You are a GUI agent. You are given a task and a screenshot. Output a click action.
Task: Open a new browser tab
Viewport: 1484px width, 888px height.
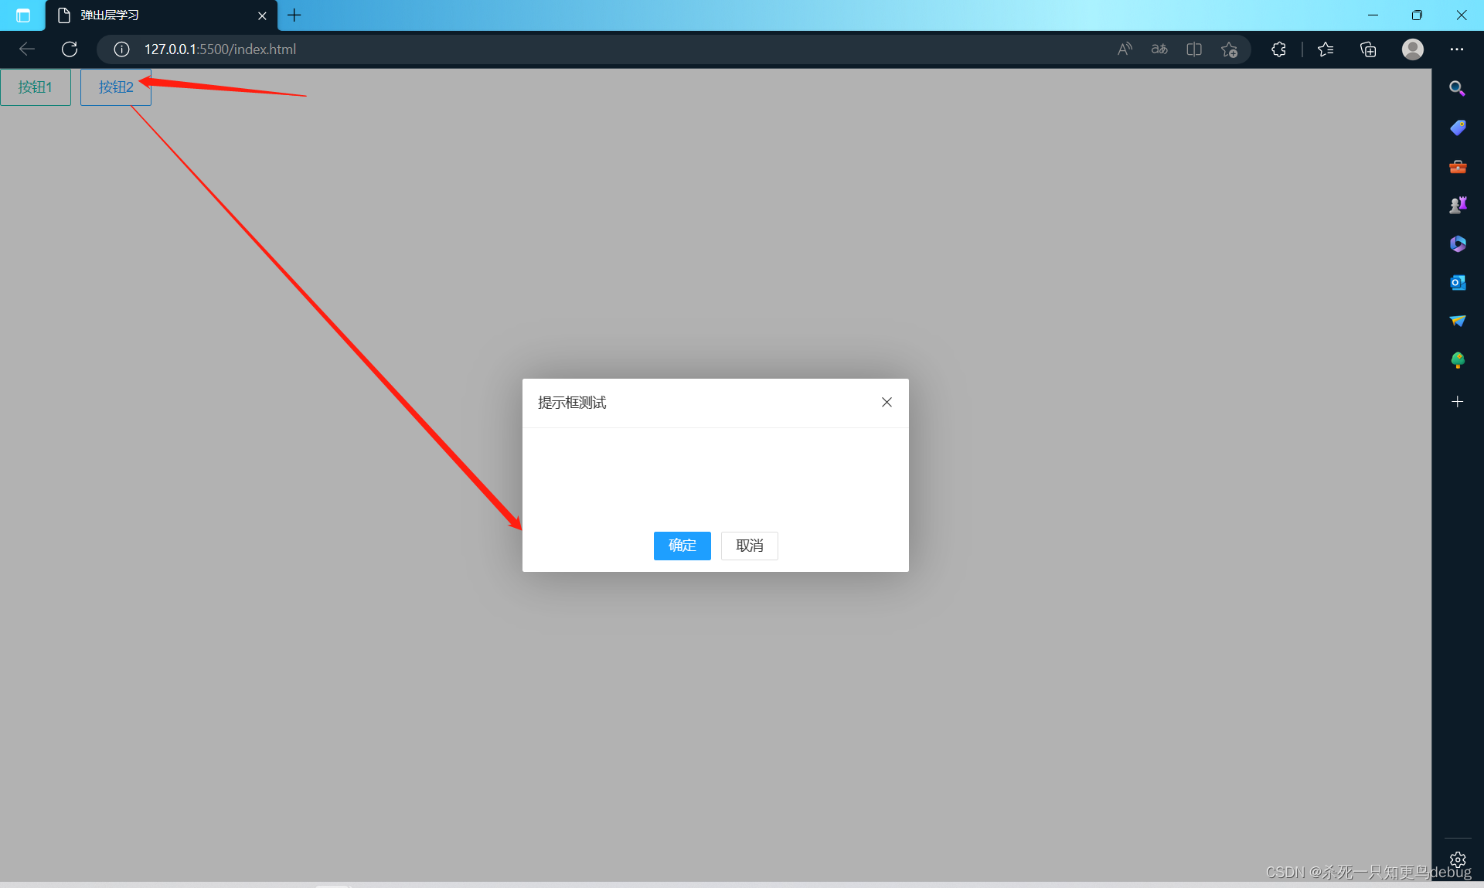[294, 15]
